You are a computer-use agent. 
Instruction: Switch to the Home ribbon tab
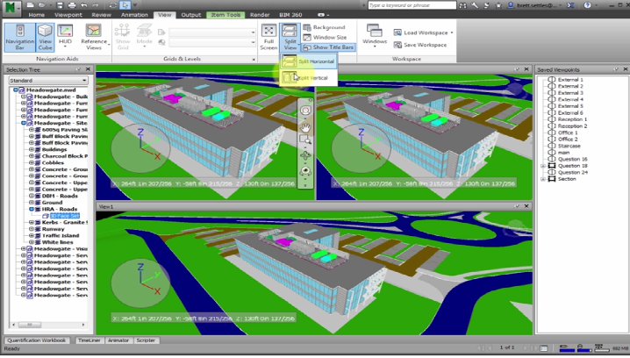point(37,15)
